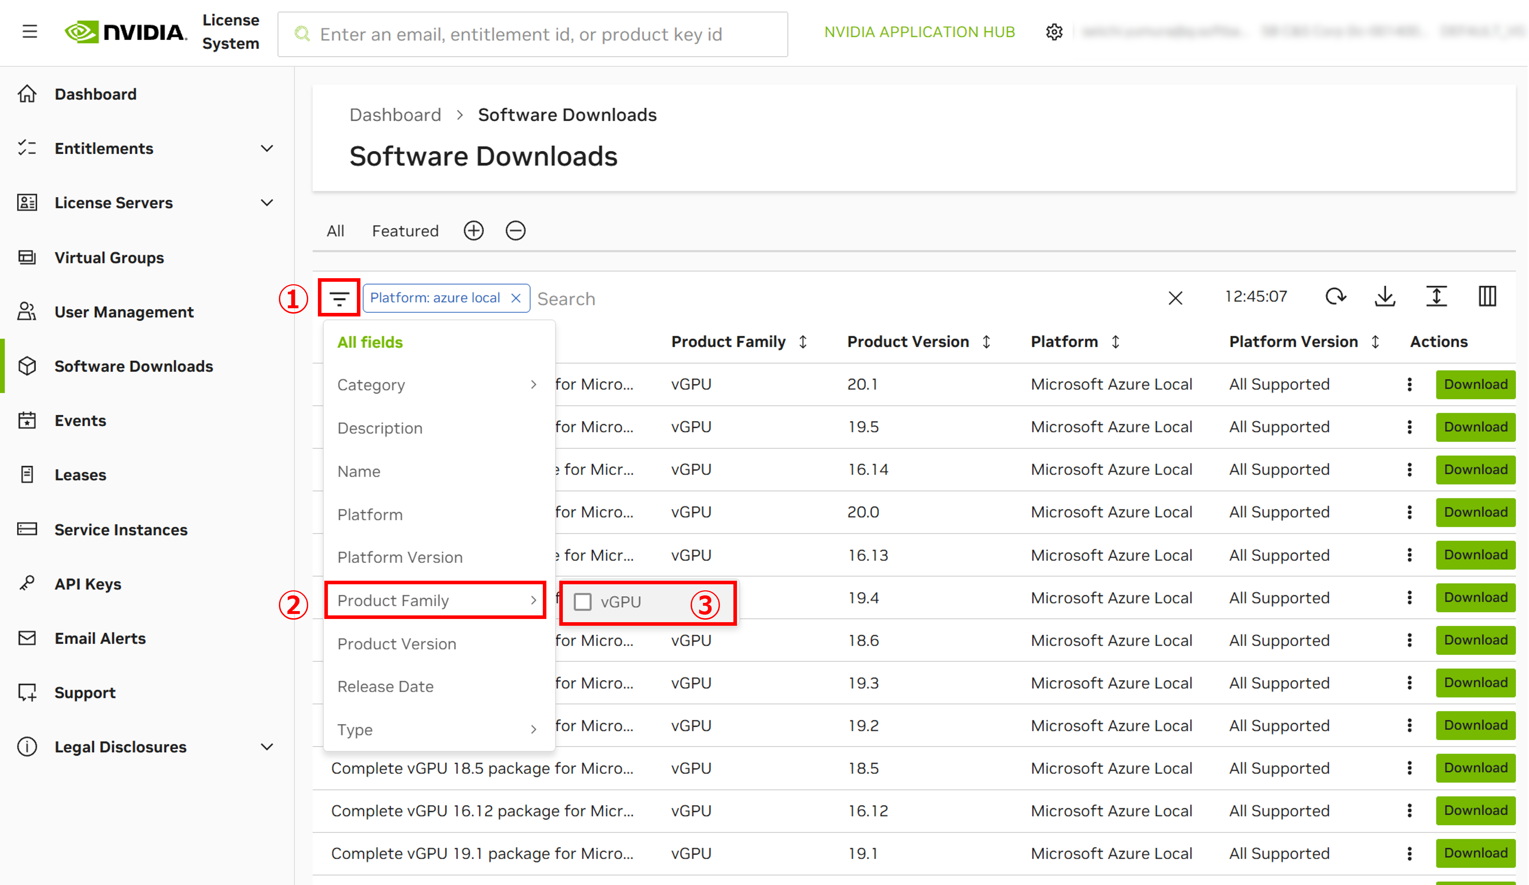Download the vGPU 19.1 package
The height and width of the screenshot is (885, 1529).
1475,854
